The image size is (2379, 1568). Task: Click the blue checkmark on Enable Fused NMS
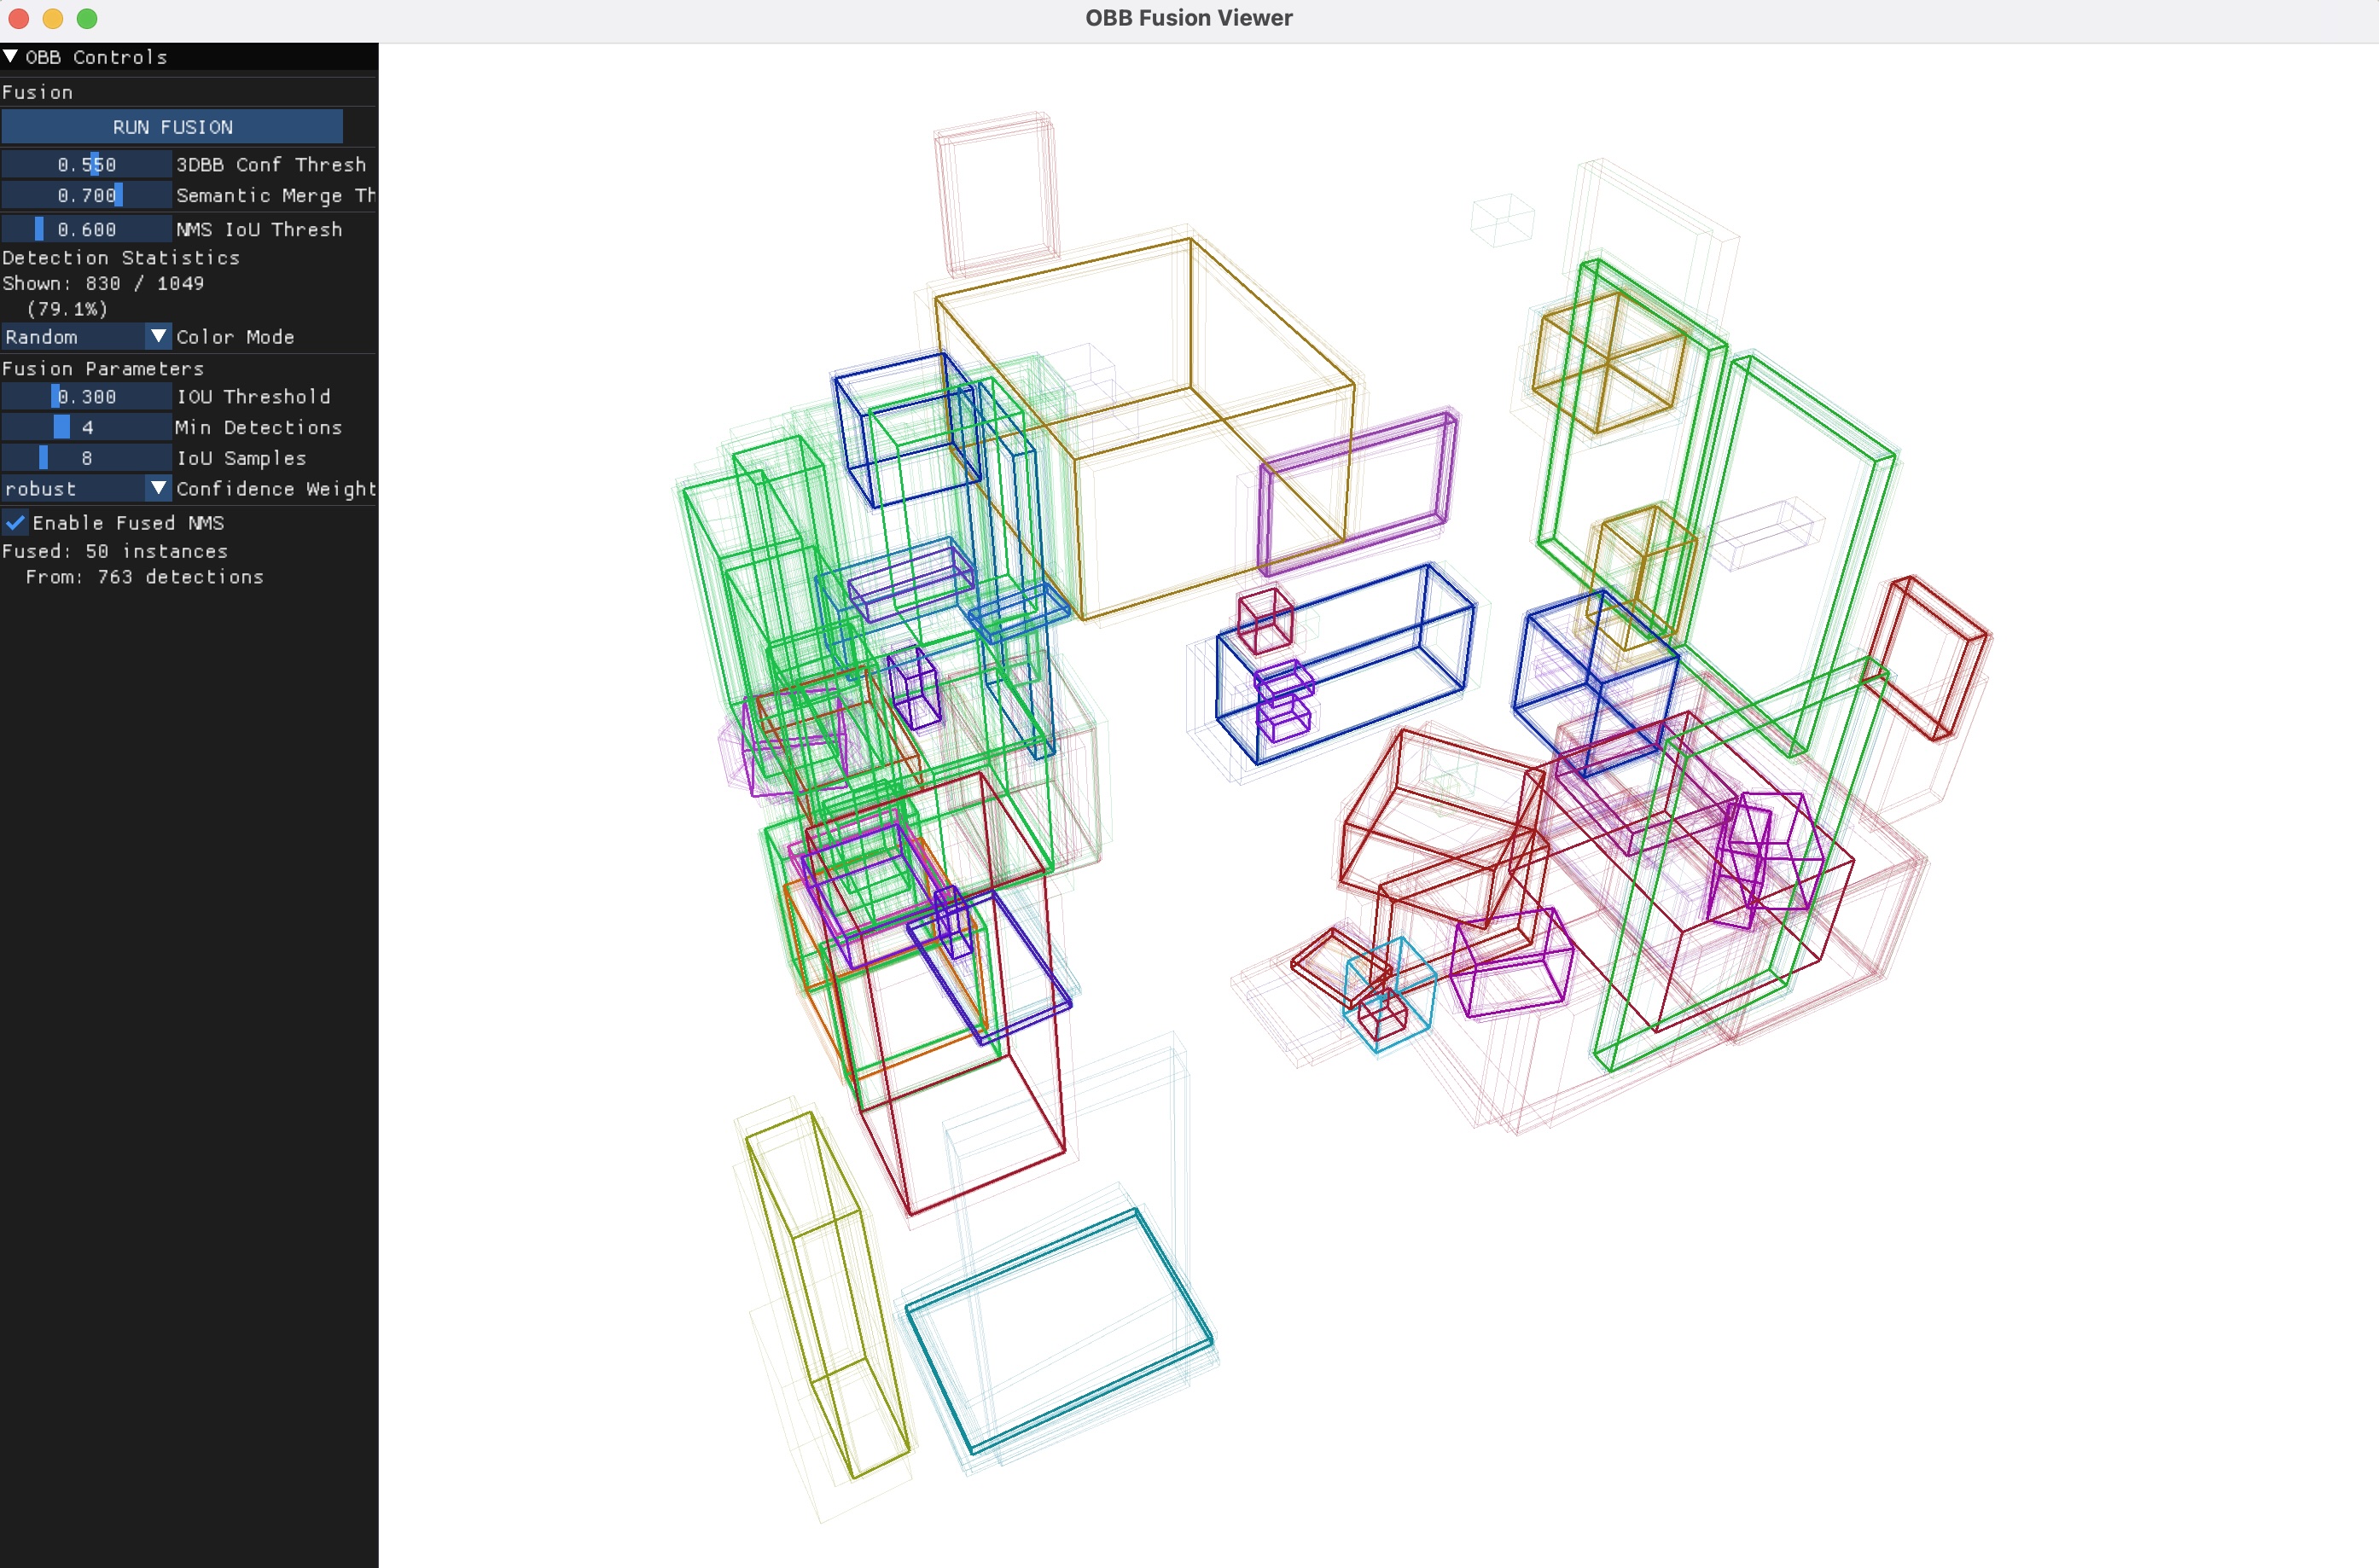pyautogui.click(x=15, y=522)
